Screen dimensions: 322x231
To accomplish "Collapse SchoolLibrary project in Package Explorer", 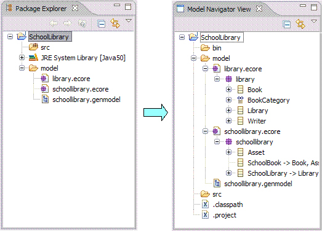I will tap(10, 37).
